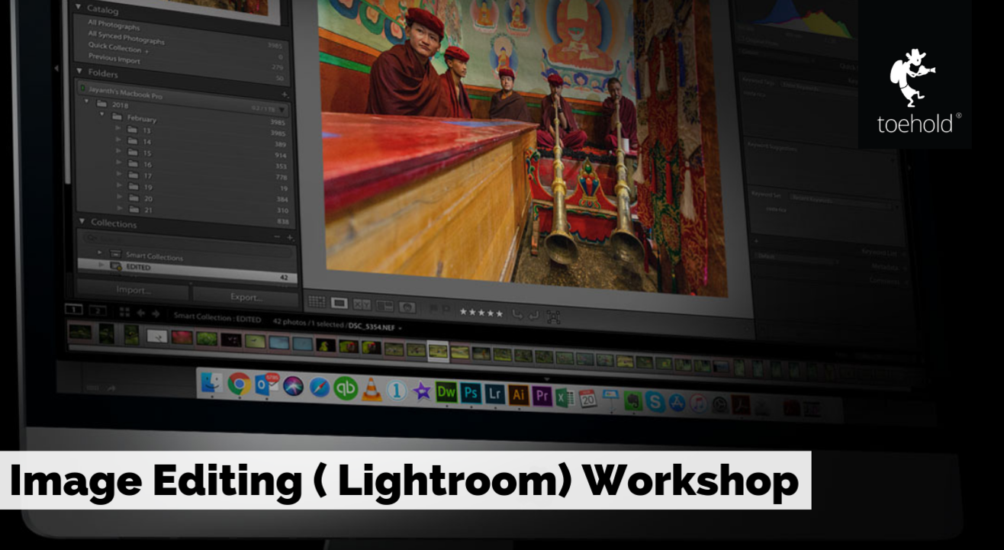Go forward using filmstrip right arrow
This screenshot has height=550, width=1004.
point(156,314)
